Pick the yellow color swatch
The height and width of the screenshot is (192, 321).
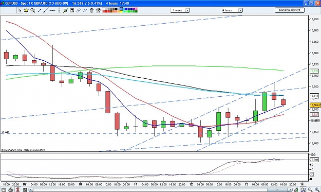click(121, 12)
